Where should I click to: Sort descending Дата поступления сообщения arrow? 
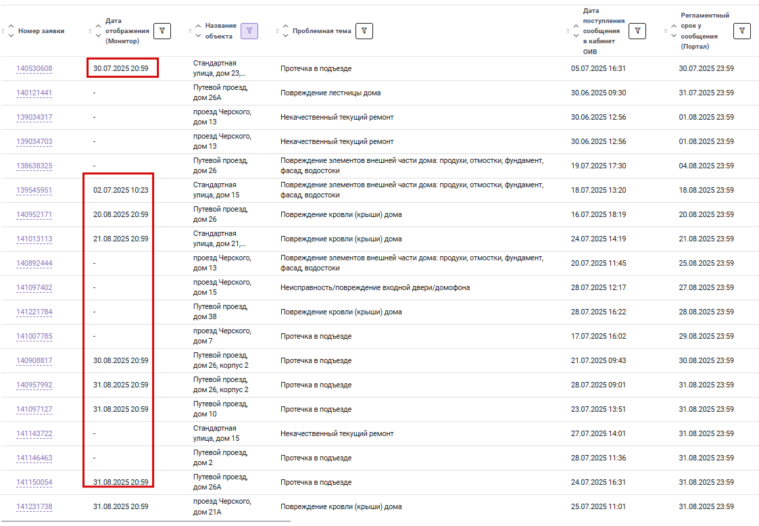tap(576, 36)
